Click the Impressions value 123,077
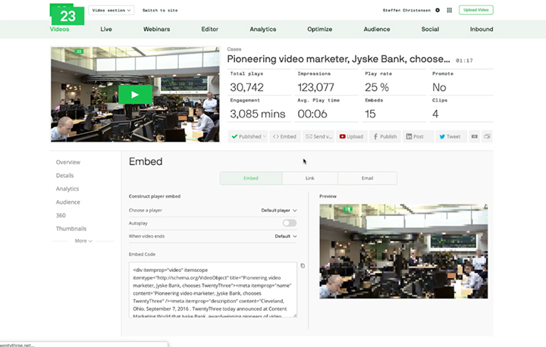This screenshot has height=347, width=546. click(x=315, y=87)
